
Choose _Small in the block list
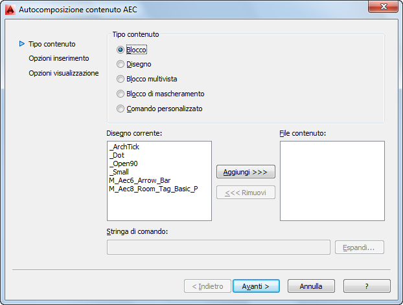[119, 172]
